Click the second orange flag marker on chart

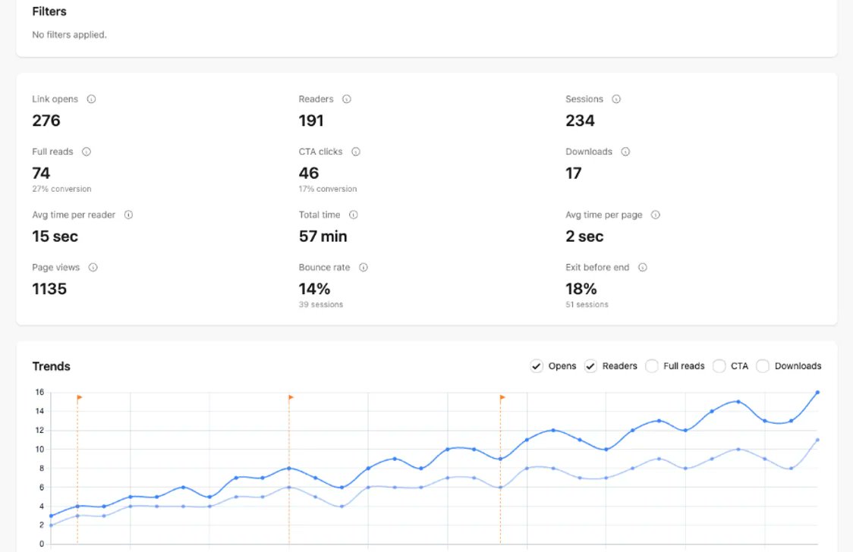pyautogui.click(x=291, y=398)
